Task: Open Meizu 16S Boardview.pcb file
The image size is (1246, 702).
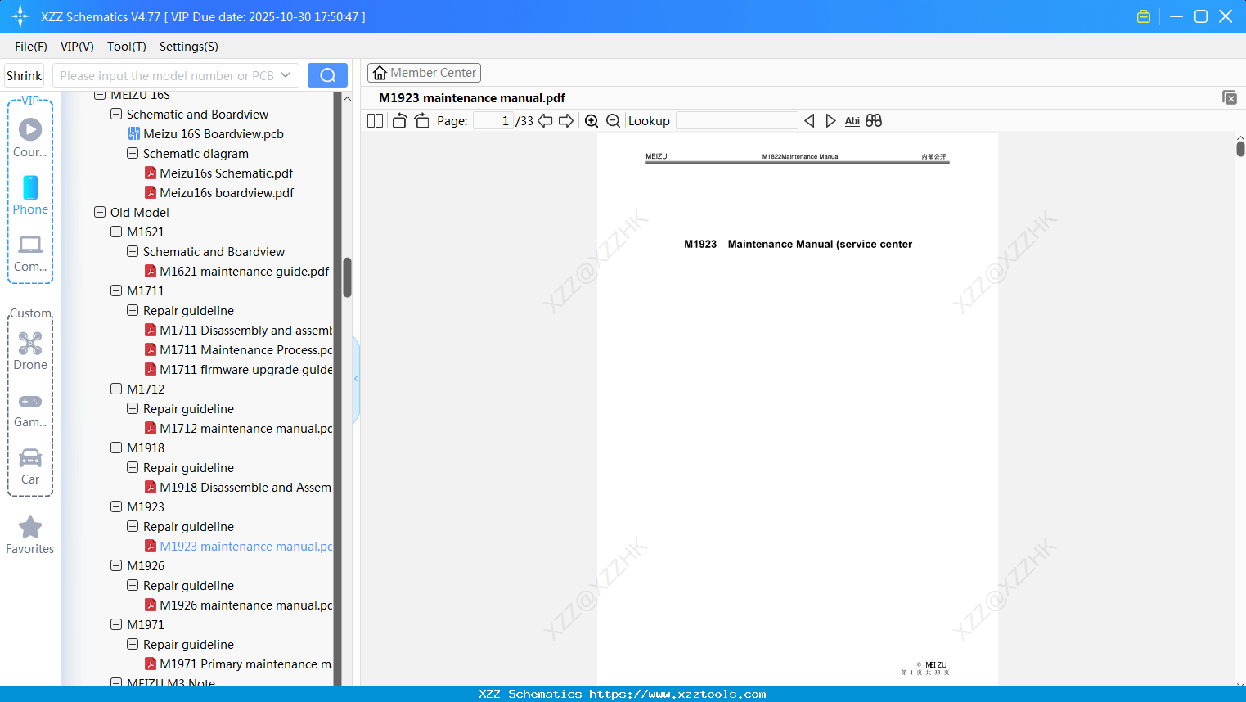Action: 214,133
